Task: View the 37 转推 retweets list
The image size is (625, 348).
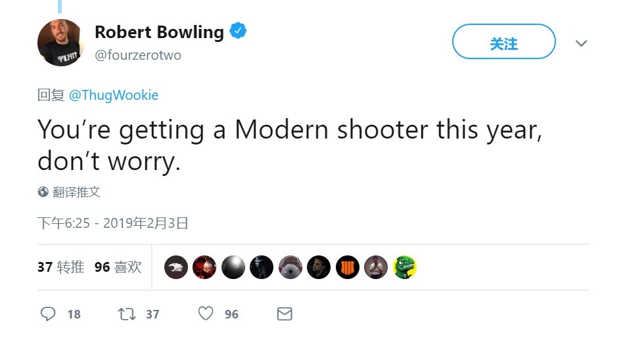Action: coord(60,267)
